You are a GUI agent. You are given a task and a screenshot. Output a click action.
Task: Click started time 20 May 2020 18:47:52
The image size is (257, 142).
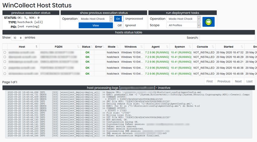(230, 52)
